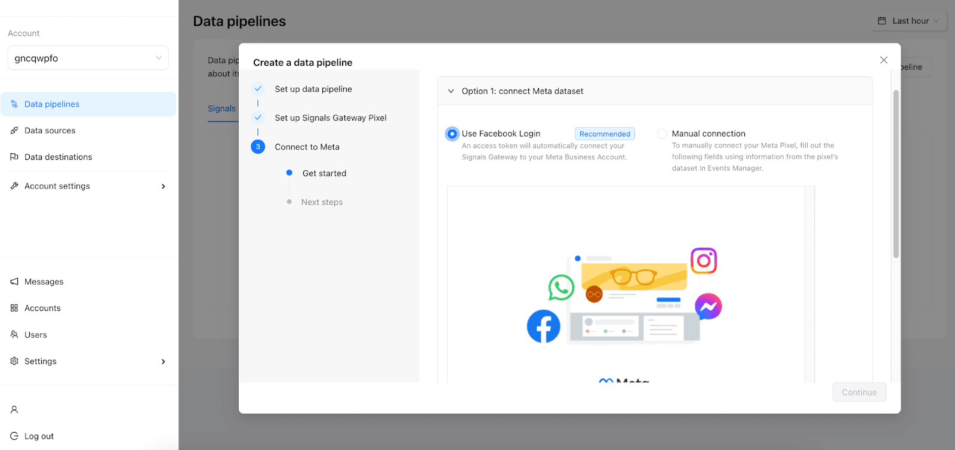955x450 pixels.
Task: Open Data sources in the sidebar
Action: [x=88, y=131]
